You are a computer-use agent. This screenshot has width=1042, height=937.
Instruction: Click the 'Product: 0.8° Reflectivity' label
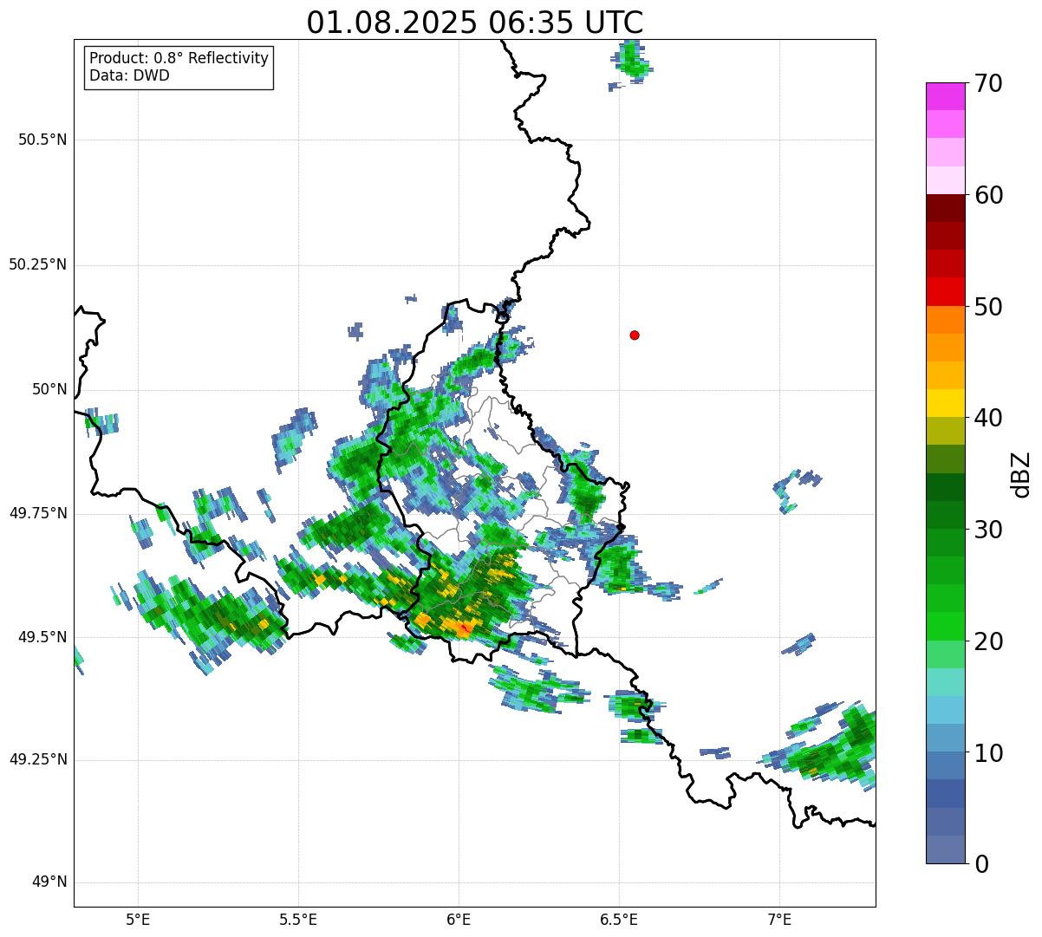click(x=179, y=58)
